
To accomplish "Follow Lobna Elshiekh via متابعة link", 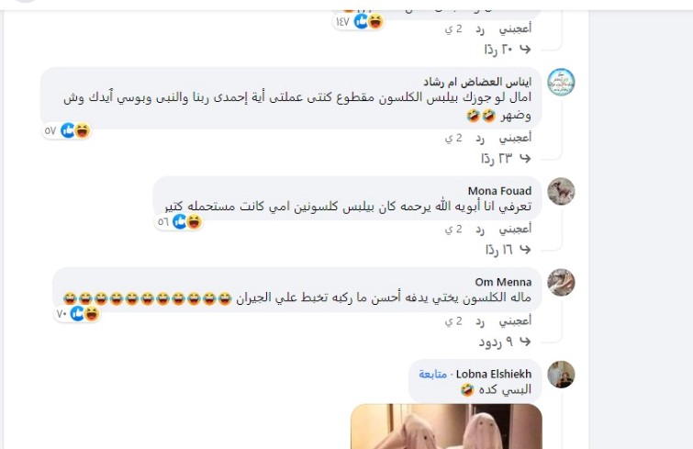I will 432,375.
